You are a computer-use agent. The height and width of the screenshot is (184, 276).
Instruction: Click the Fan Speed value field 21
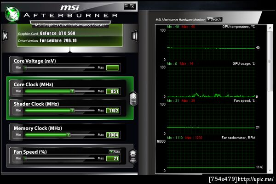[113, 159]
